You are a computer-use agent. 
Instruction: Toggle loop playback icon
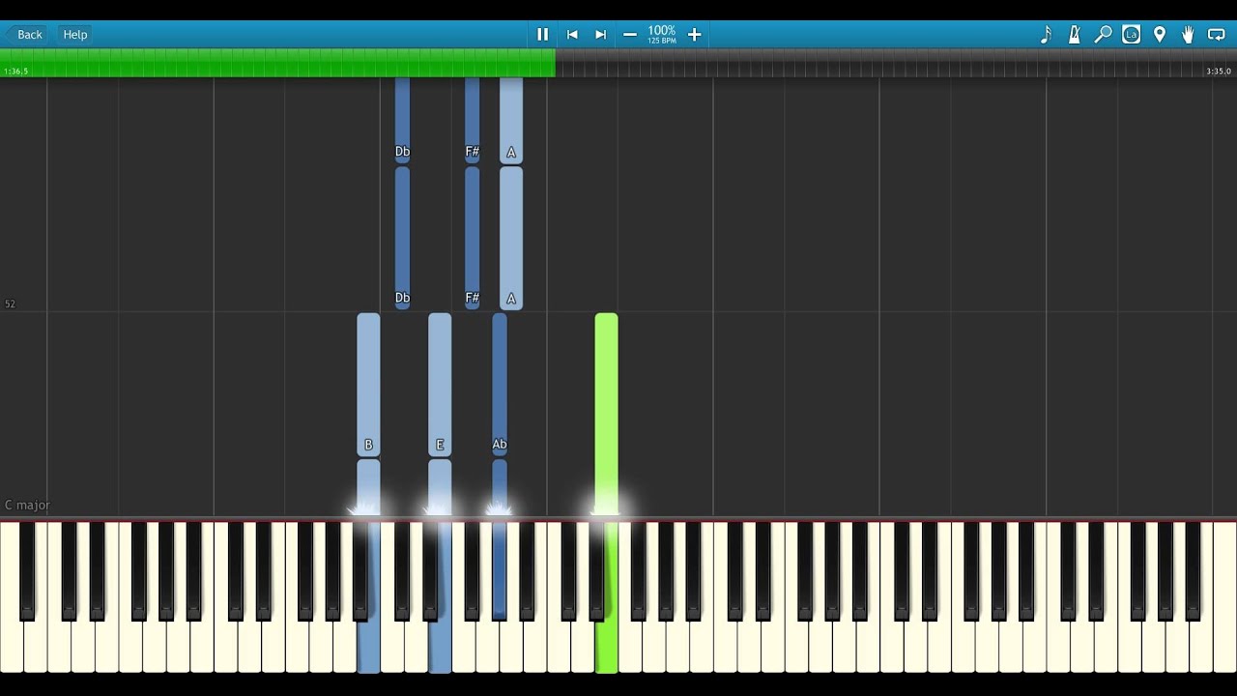click(1217, 35)
